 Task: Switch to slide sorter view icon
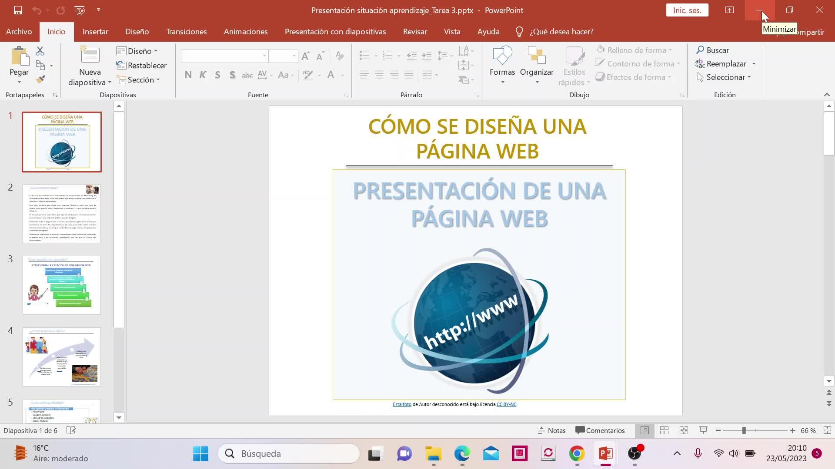tap(664, 430)
